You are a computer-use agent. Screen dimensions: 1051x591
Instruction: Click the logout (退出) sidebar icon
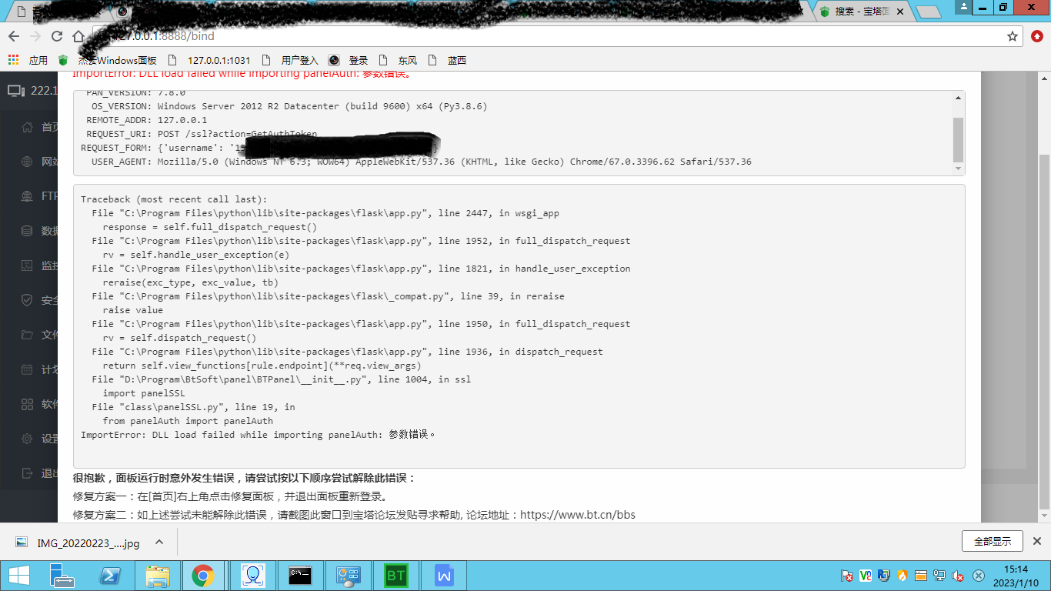point(27,473)
